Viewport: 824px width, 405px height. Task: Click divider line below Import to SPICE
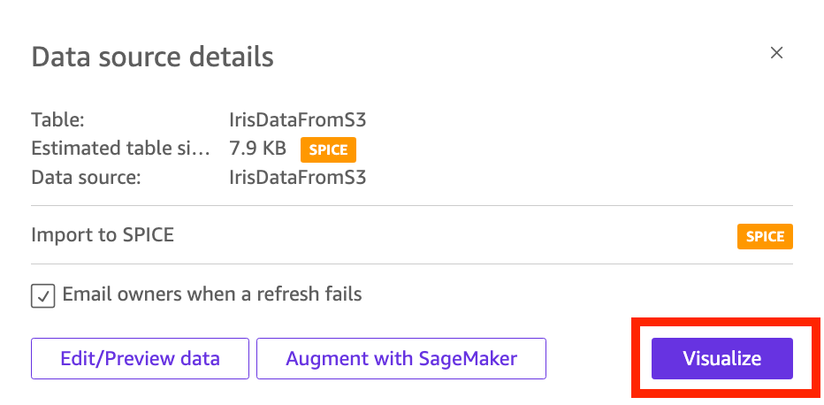point(412,264)
